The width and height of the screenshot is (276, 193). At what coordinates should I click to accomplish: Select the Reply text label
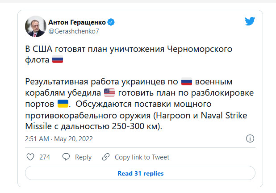coord(83,157)
